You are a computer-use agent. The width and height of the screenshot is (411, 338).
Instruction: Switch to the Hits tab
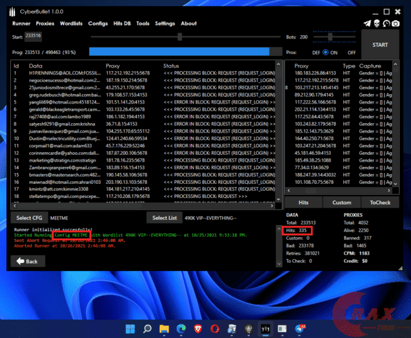pyautogui.click(x=303, y=203)
